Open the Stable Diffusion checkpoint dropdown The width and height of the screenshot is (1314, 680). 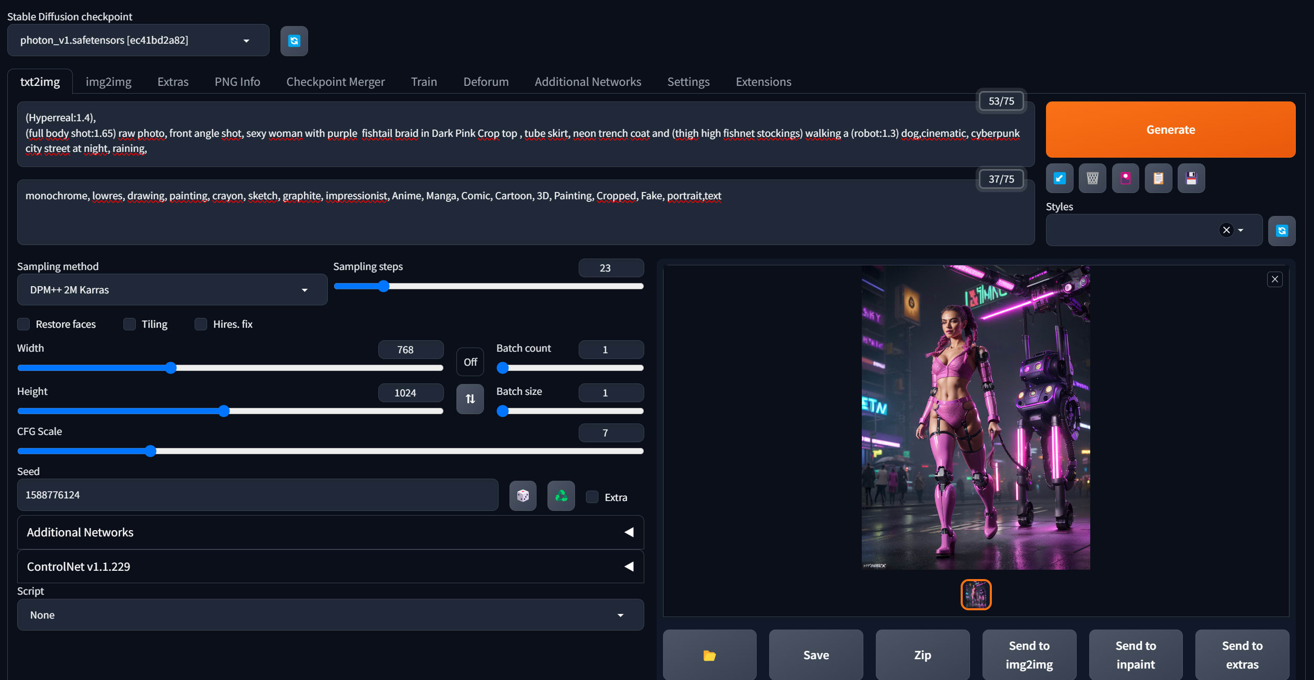point(138,41)
